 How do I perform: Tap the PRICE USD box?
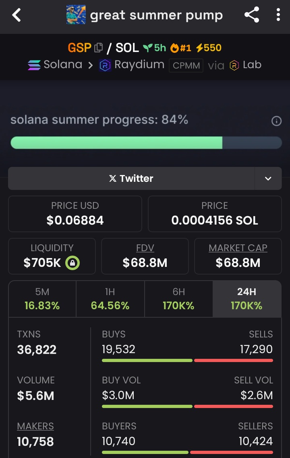(75, 214)
